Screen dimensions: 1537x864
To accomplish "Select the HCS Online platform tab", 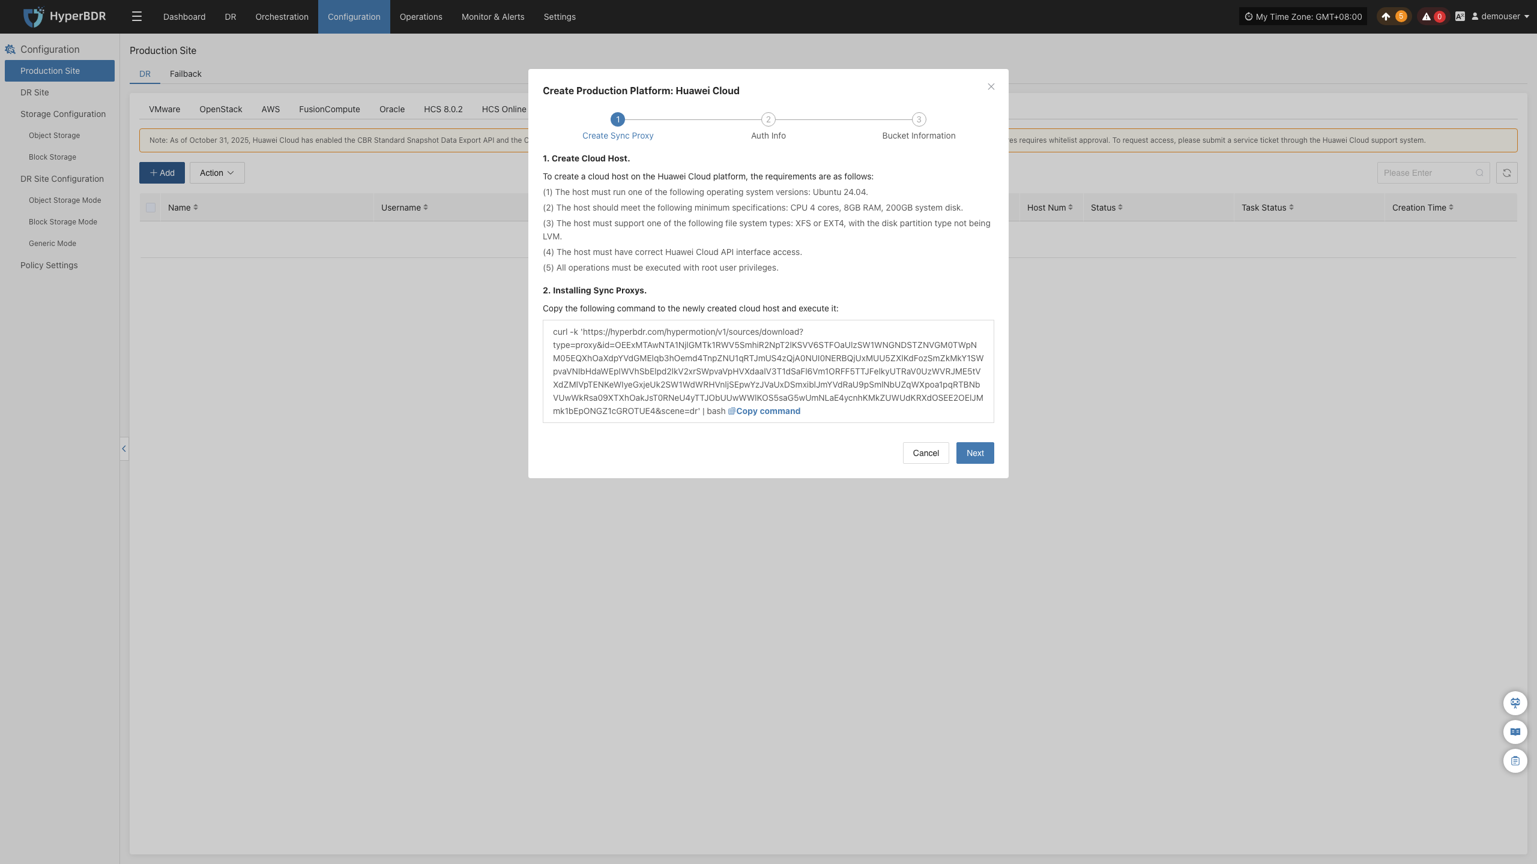I will point(504,109).
